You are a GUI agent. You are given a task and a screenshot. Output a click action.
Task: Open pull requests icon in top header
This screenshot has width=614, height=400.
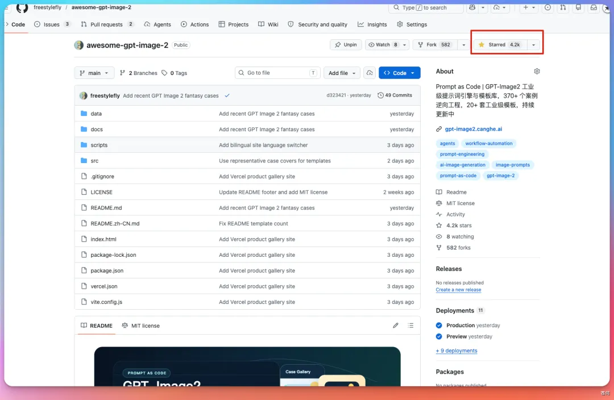click(563, 7)
